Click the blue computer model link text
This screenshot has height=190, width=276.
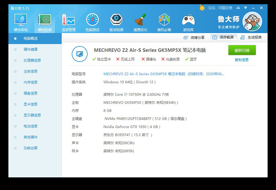coord(164,74)
